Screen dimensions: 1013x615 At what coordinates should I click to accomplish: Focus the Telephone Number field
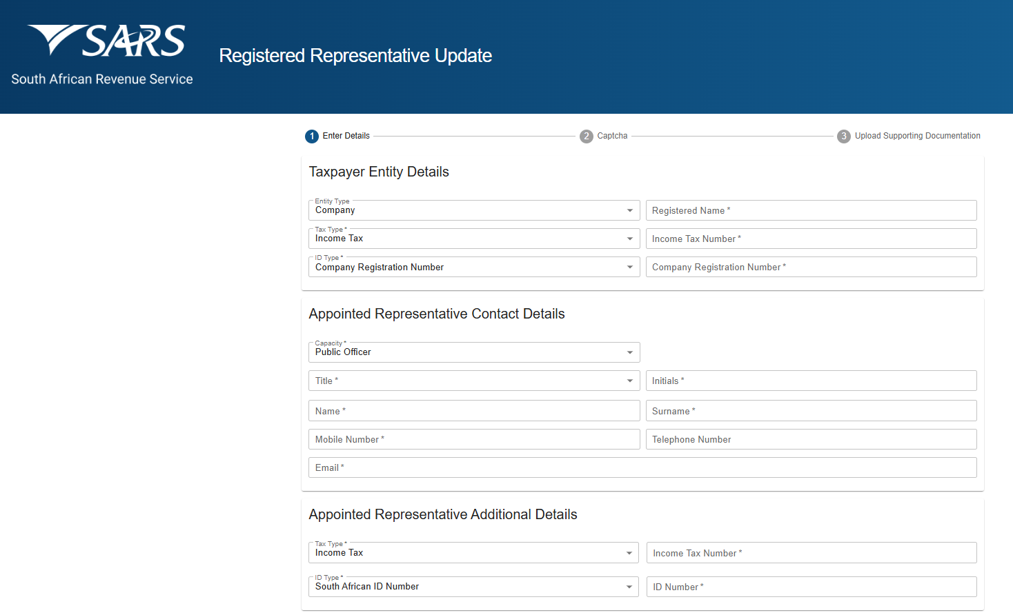coord(811,440)
